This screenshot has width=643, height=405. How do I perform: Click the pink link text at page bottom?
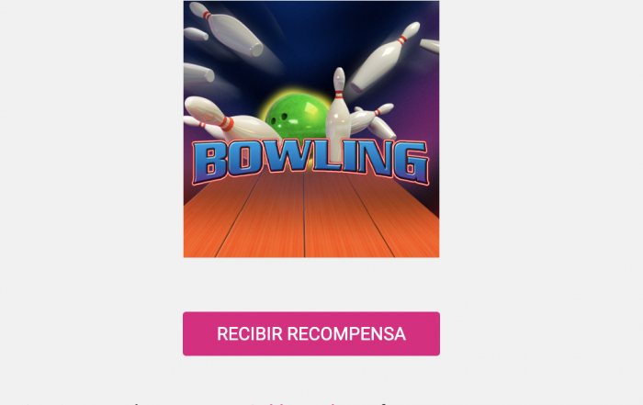[x=302, y=403]
